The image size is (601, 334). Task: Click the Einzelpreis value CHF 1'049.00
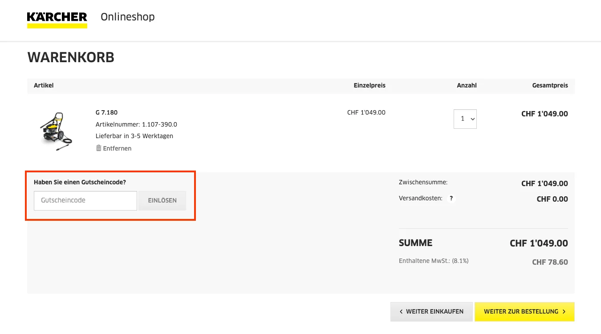point(366,112)
